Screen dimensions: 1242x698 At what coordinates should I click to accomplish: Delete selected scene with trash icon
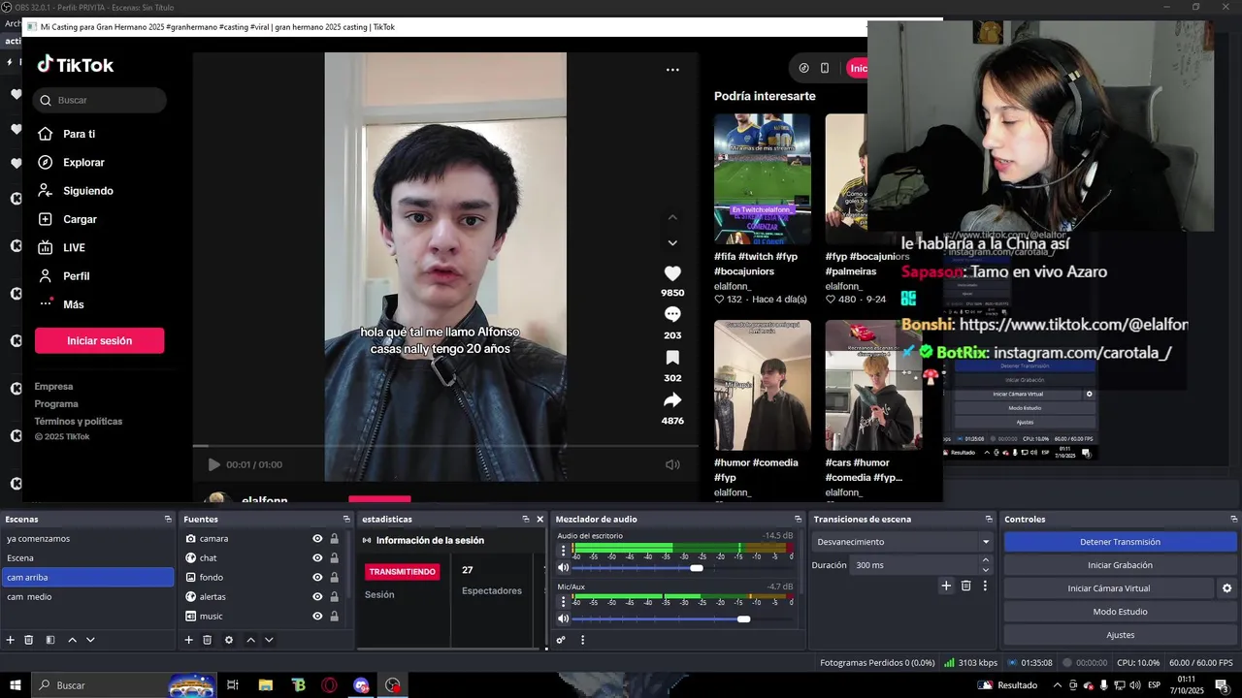pos(29,640)
